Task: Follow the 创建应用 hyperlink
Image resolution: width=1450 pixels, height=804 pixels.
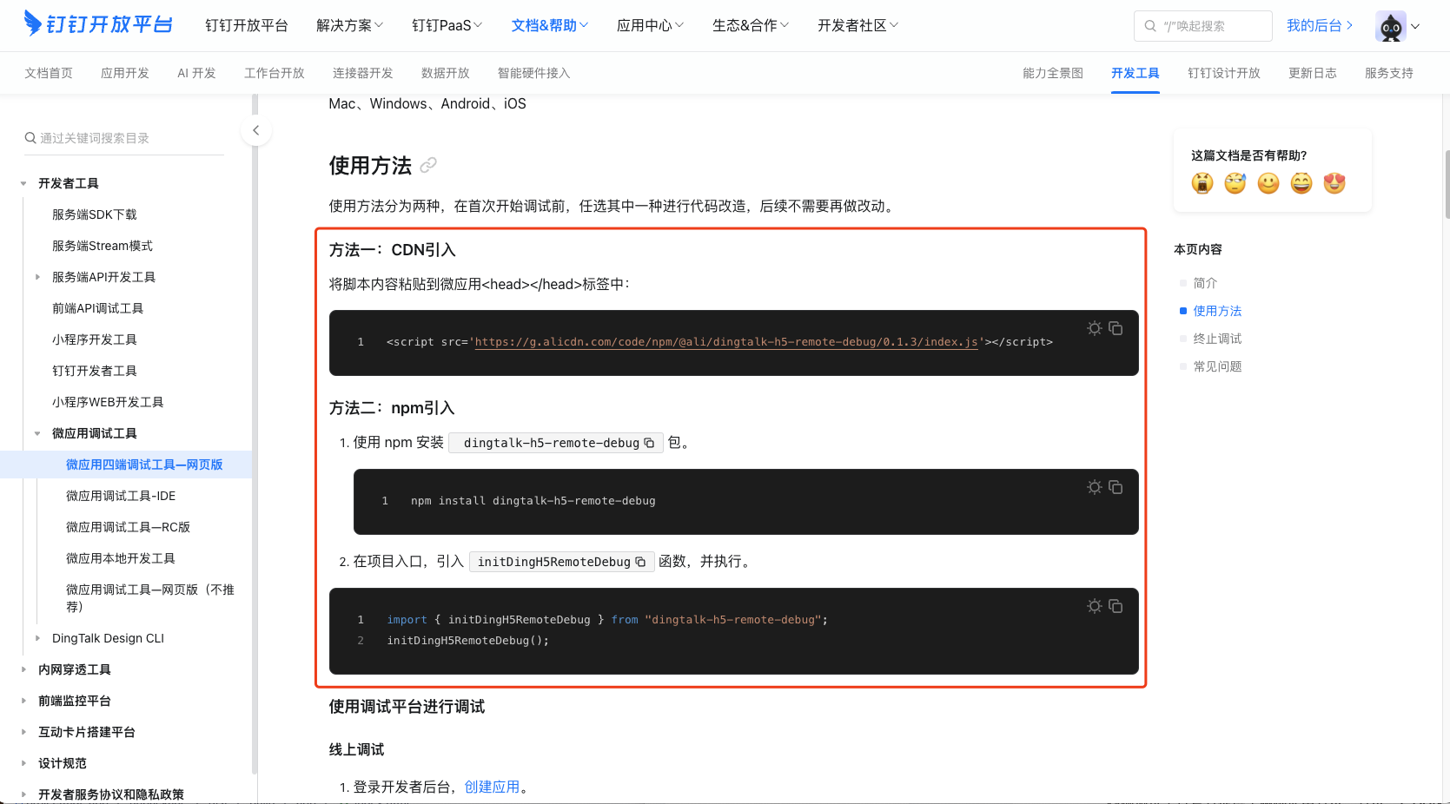Action: click(x=492, y=787)
